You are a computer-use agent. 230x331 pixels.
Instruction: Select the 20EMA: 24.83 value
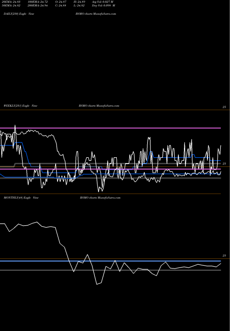tap(11, 2)
